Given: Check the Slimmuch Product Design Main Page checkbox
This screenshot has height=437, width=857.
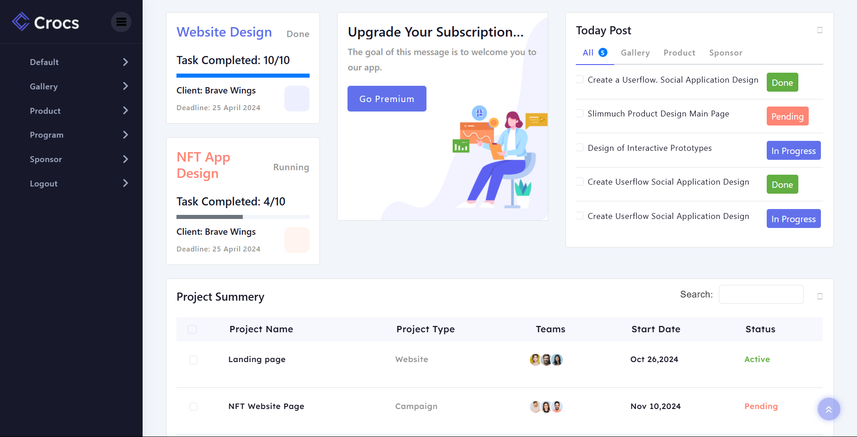Looking at the screenshot, I should coord(580,113).
